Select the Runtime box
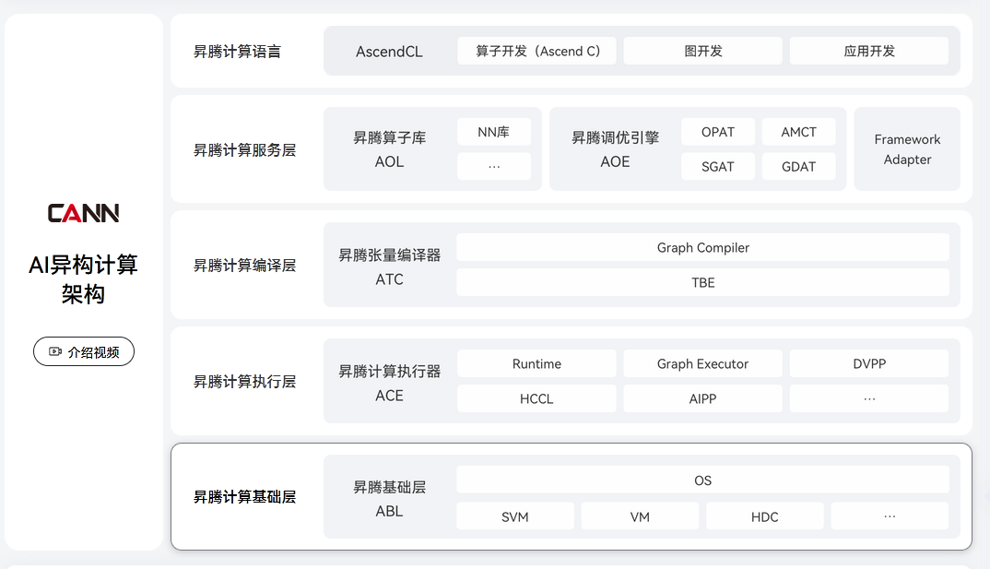990x569 pixels. coord(536,363)
